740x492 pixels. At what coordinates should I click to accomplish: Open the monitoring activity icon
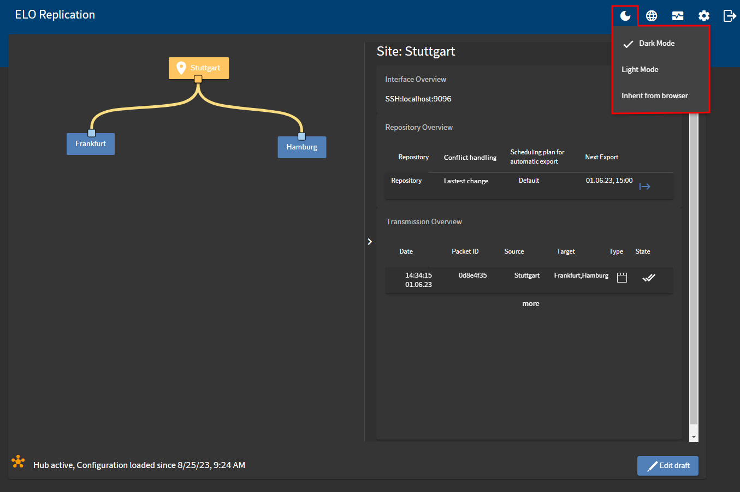point(678,16)
